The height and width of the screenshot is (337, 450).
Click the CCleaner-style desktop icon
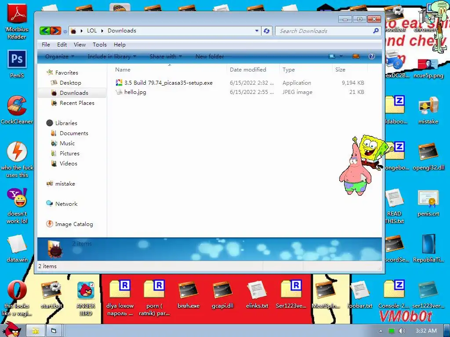(17, 110)
